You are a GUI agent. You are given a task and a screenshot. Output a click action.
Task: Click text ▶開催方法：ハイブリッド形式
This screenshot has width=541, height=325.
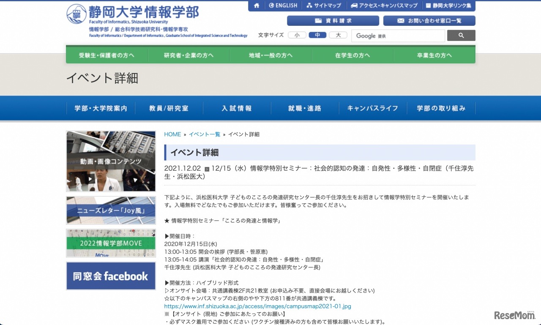tap(202, 283)
